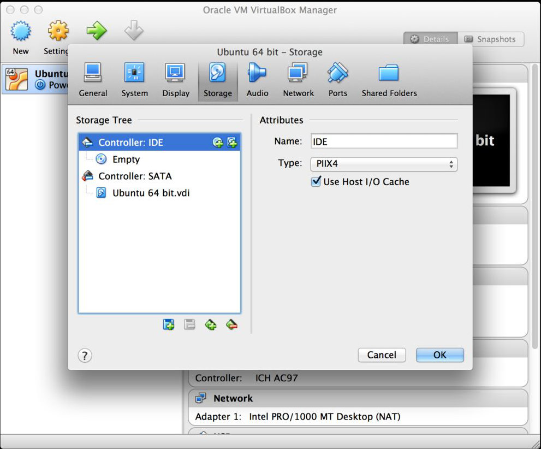This screenshot has height=449, width=541.
Task: Click the New virtual machine icon
Action: pos(21,31)
